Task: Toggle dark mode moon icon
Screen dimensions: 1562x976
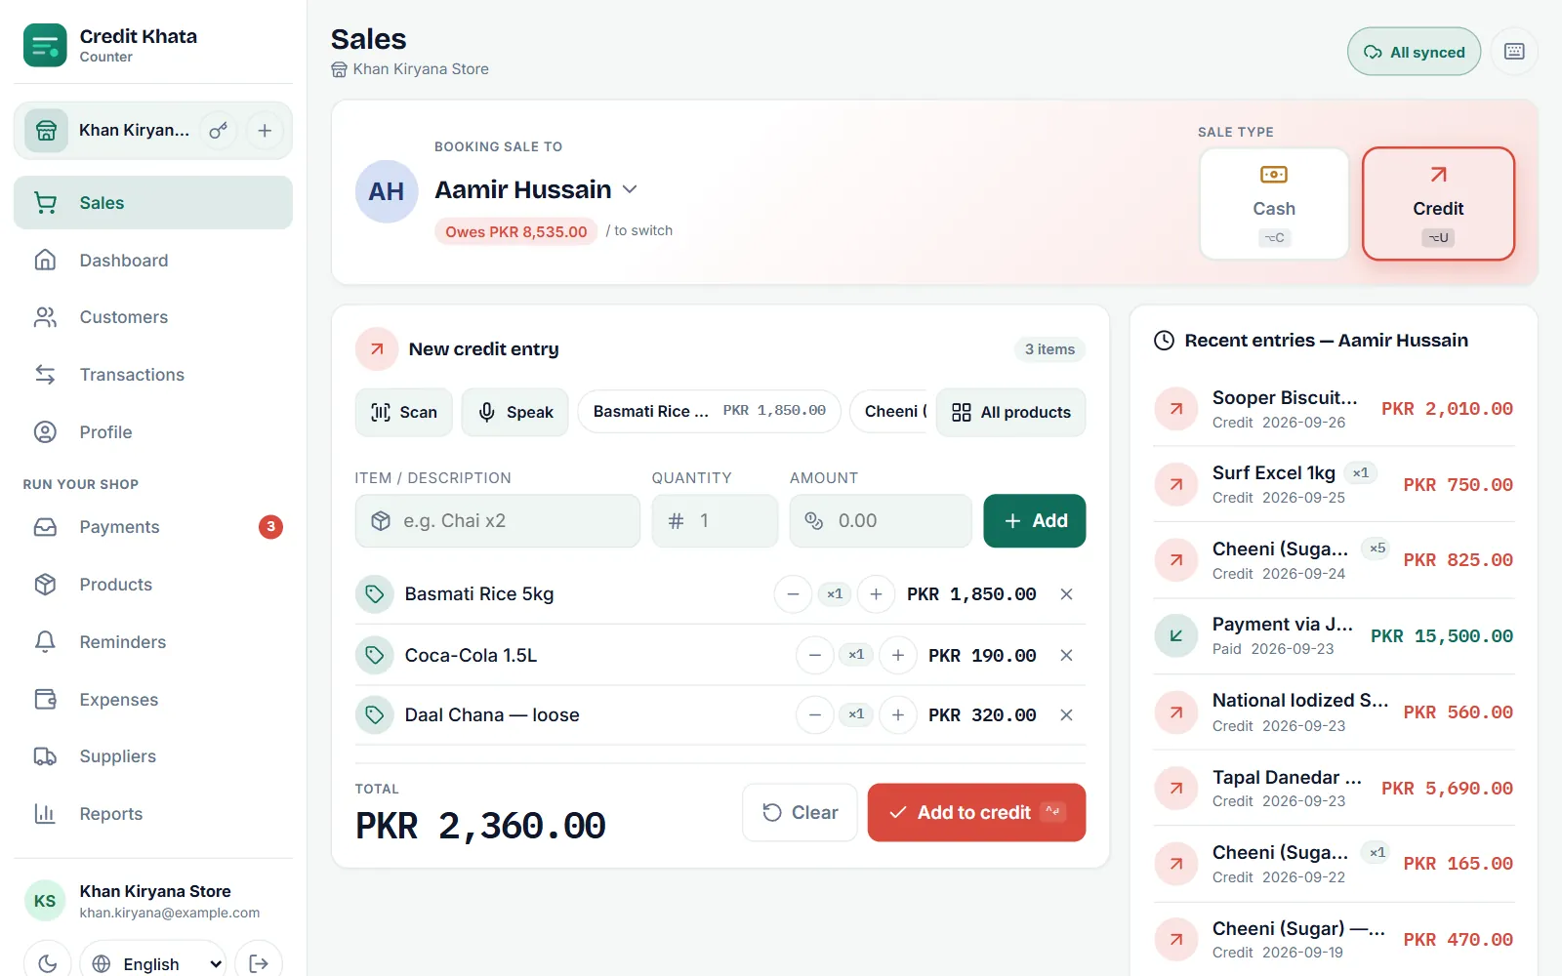Action: (47, 963)
